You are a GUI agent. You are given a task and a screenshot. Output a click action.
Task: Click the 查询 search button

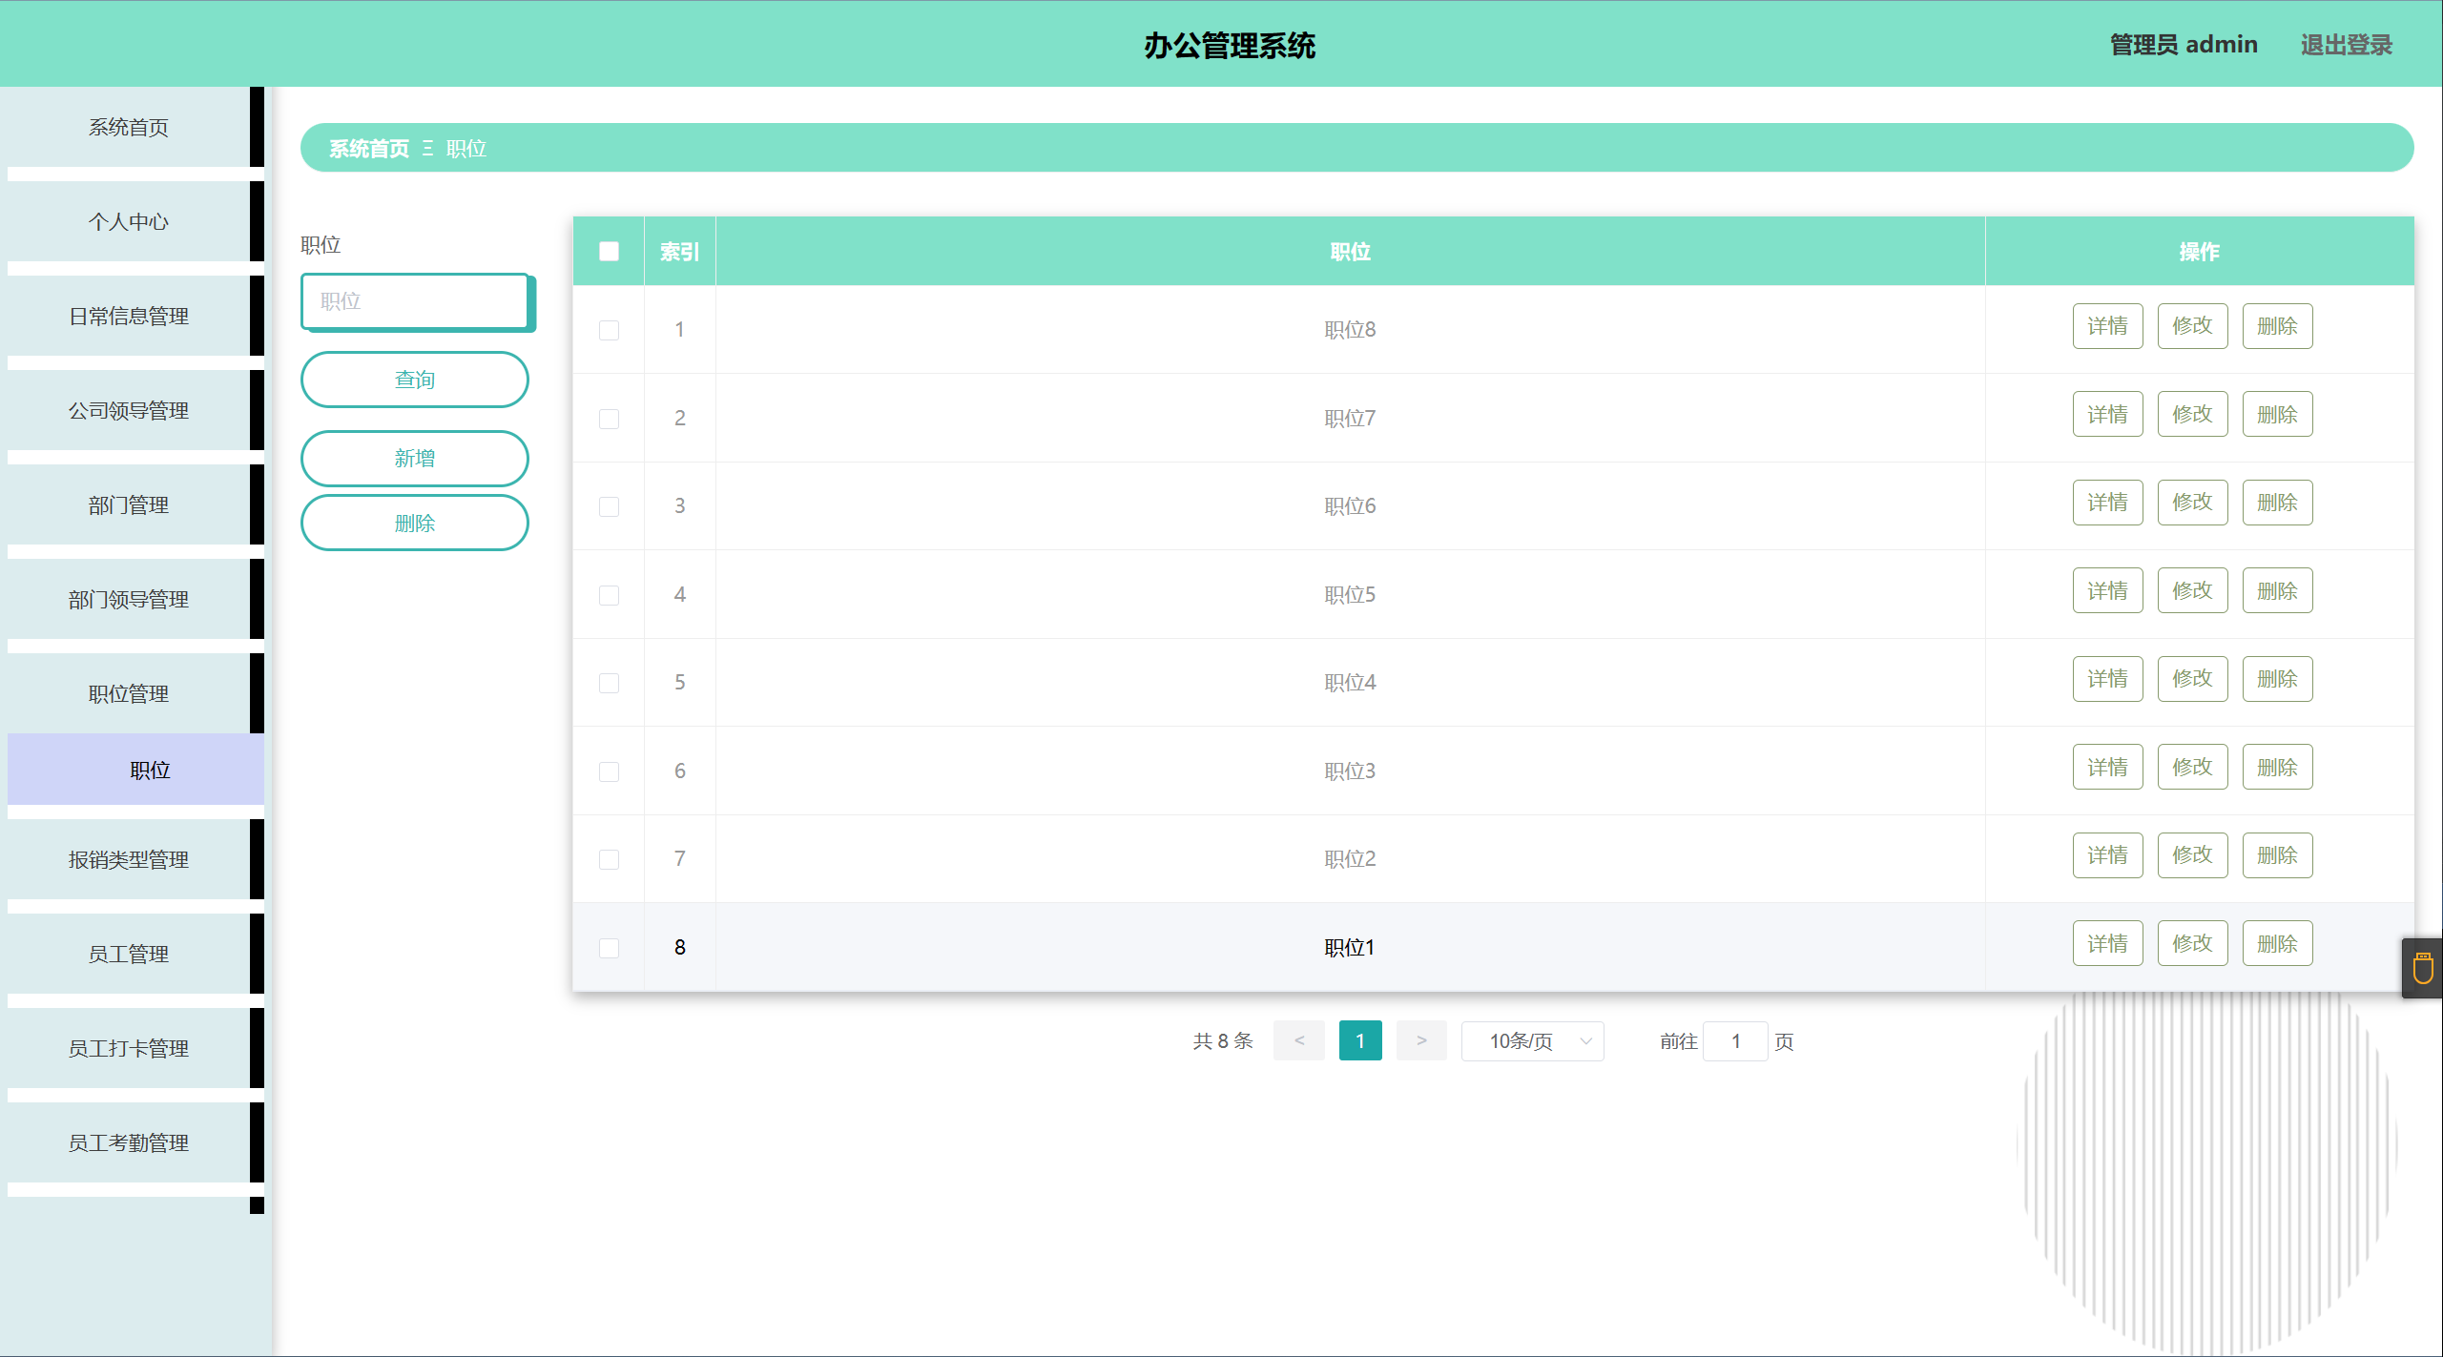point(415,380)
